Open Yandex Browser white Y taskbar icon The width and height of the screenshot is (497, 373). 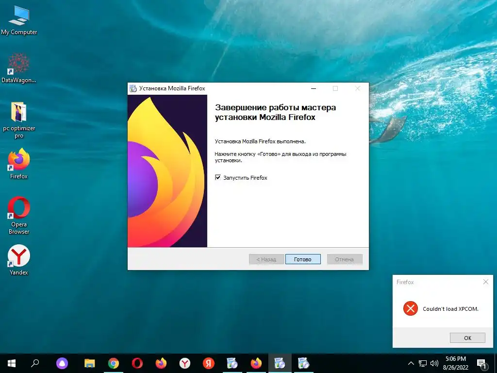click(x=185, y=363)
